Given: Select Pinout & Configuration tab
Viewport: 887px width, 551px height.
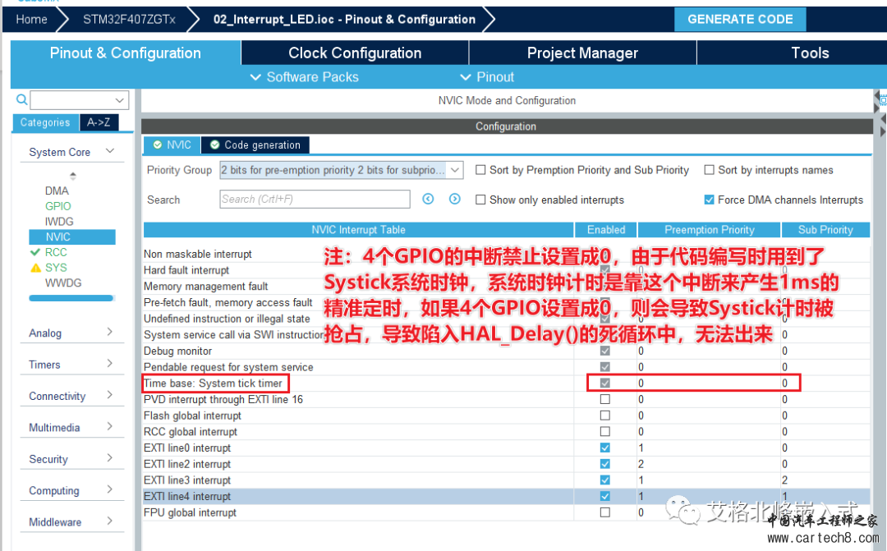Looking at the screenshot, I should tap(126, 53).
